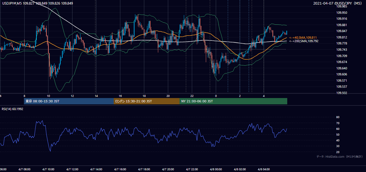Click hour tick 14 under price chart
Viewport: 366px width, 172px height.
pyautogui.click(x=96, y=96)
